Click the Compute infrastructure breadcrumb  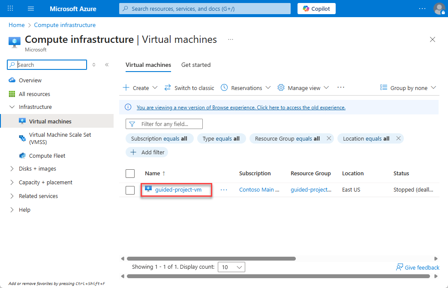click(65, 25)
